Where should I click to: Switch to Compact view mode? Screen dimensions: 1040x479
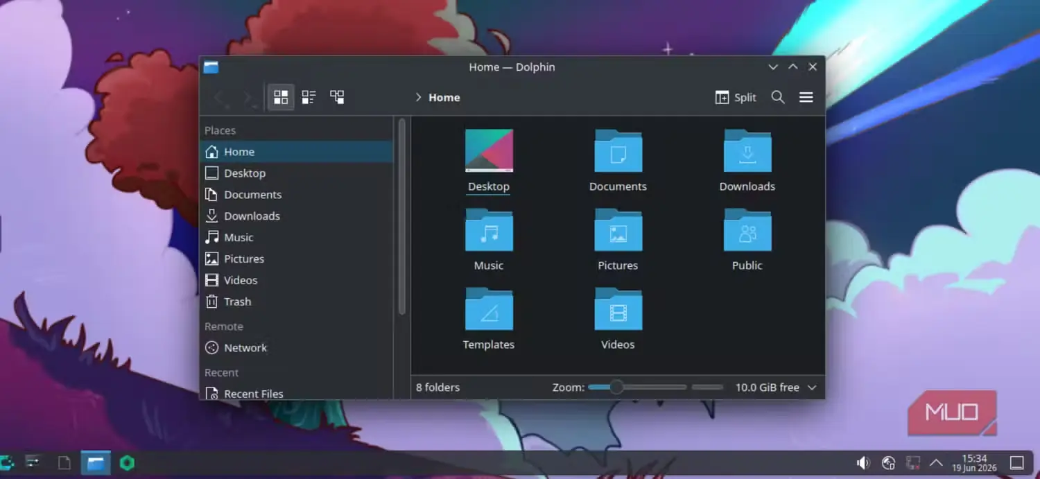[x=309, y=97]
